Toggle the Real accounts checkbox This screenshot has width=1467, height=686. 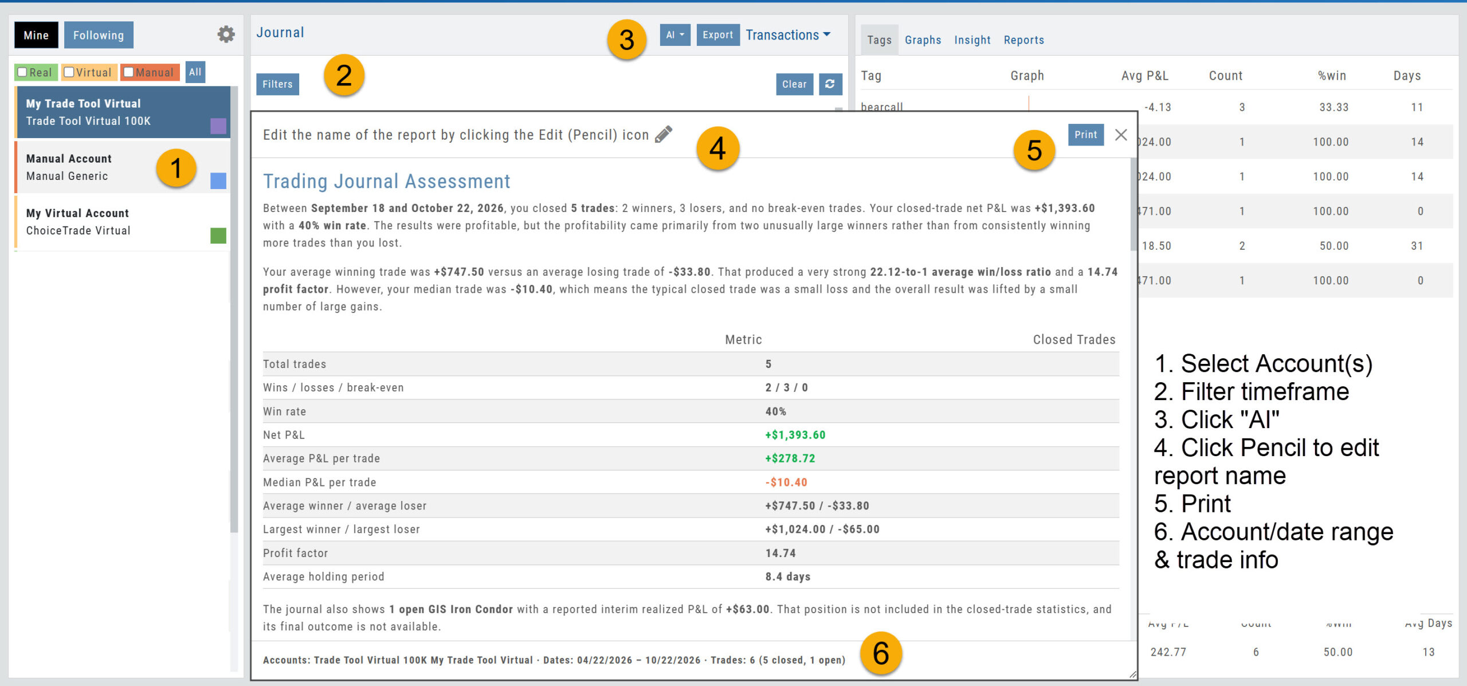click(x=22, y=72)
